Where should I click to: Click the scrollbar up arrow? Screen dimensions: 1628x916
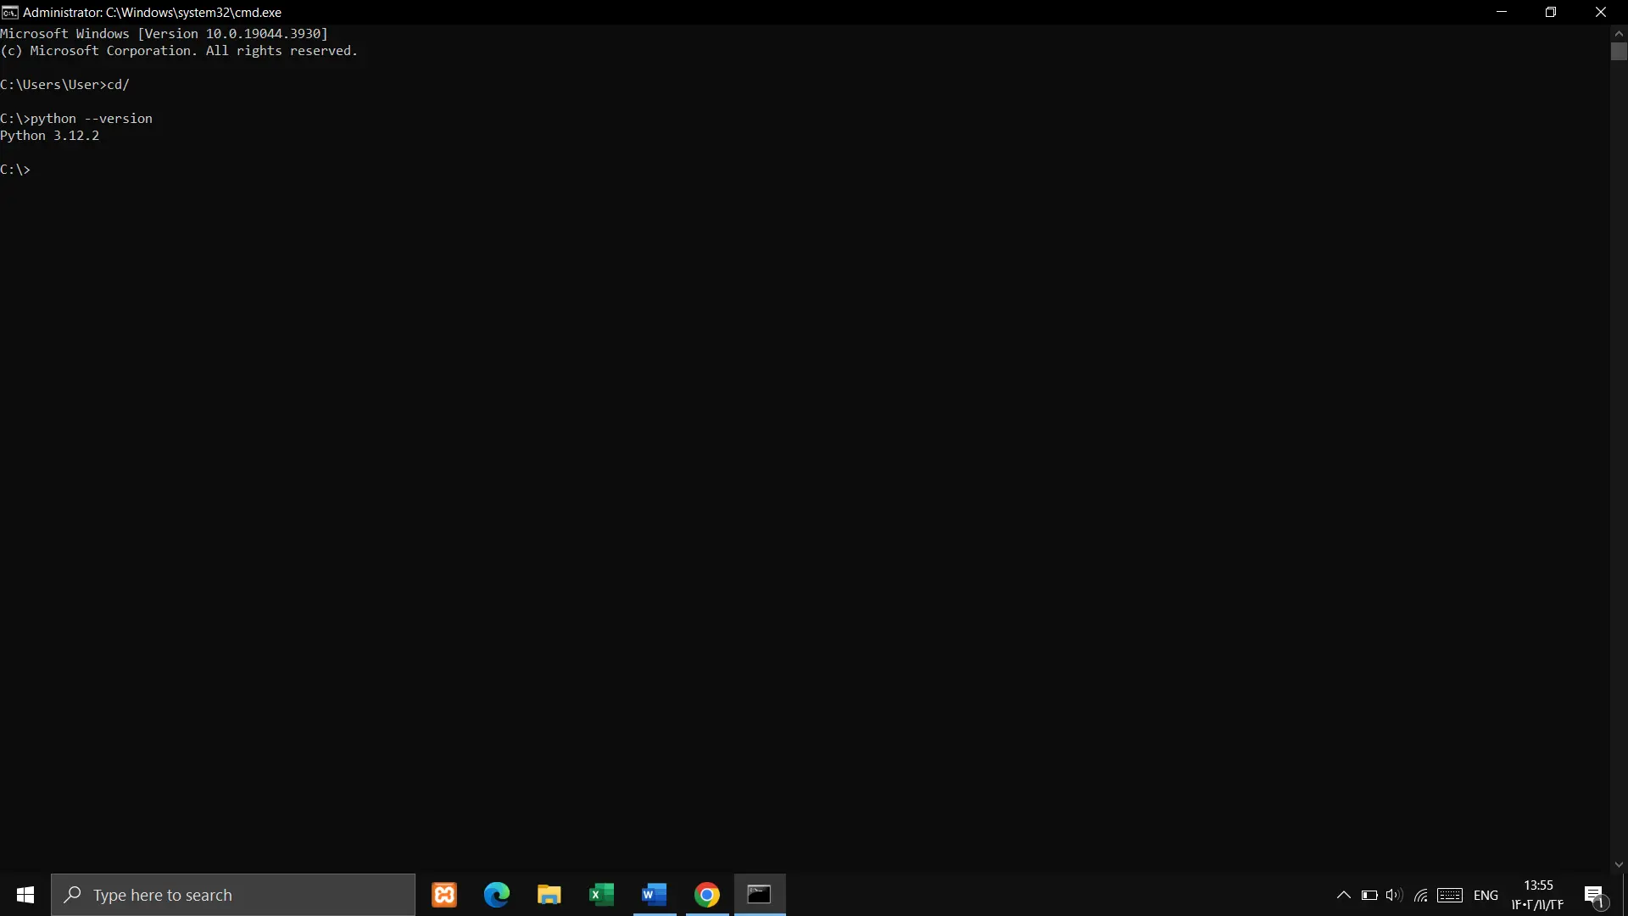coord(1619,34)
